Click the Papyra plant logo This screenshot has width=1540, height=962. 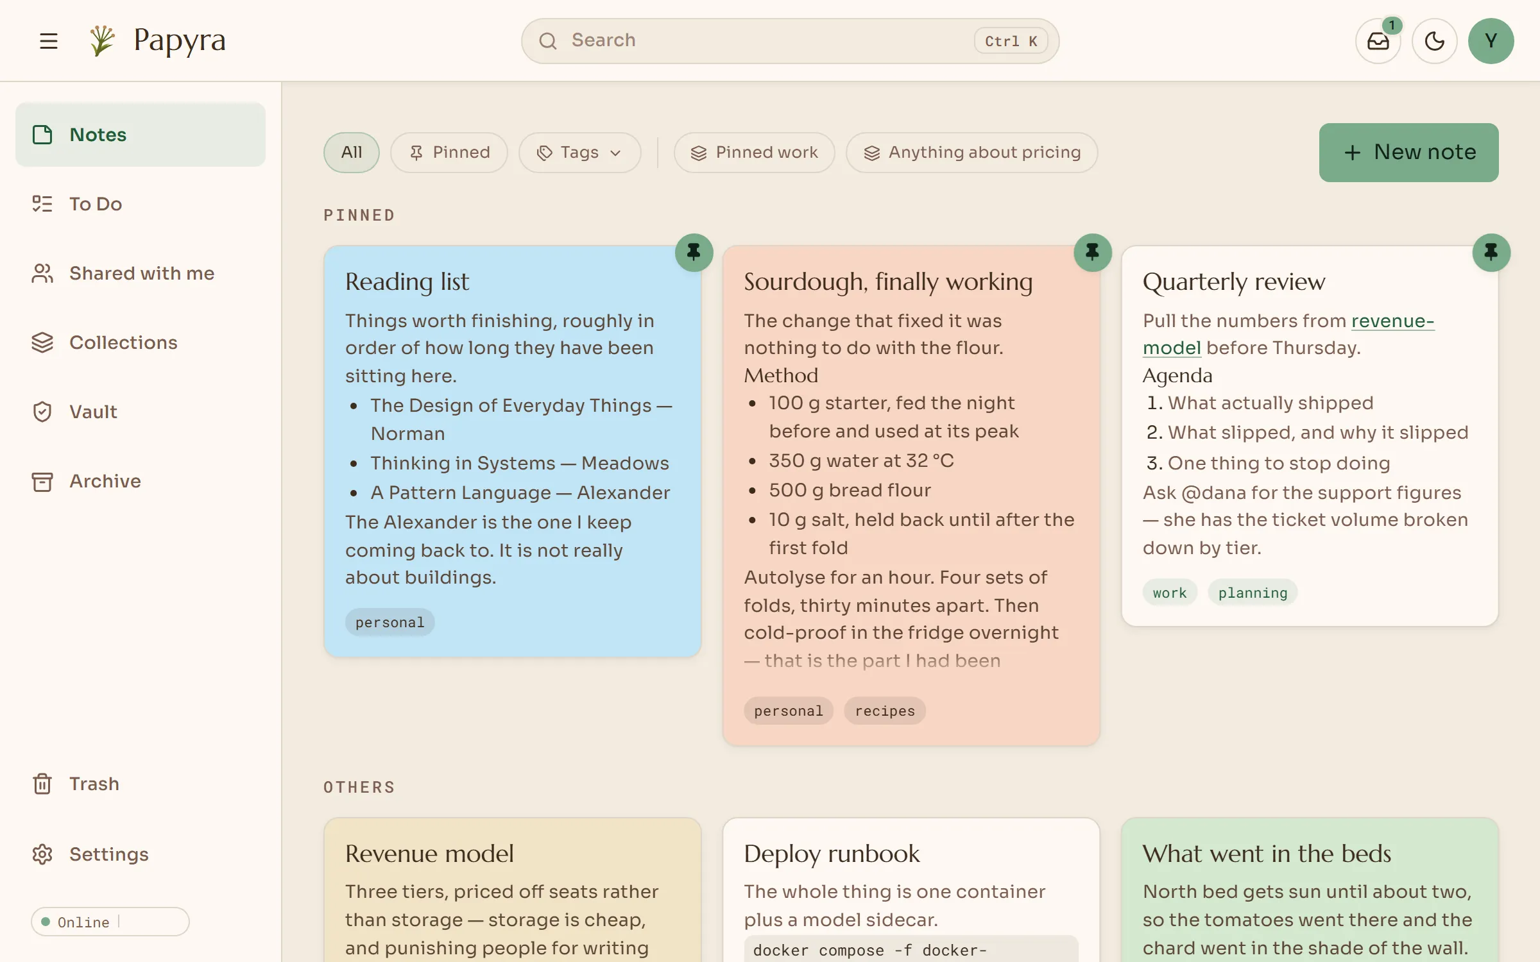coord(101,41)
